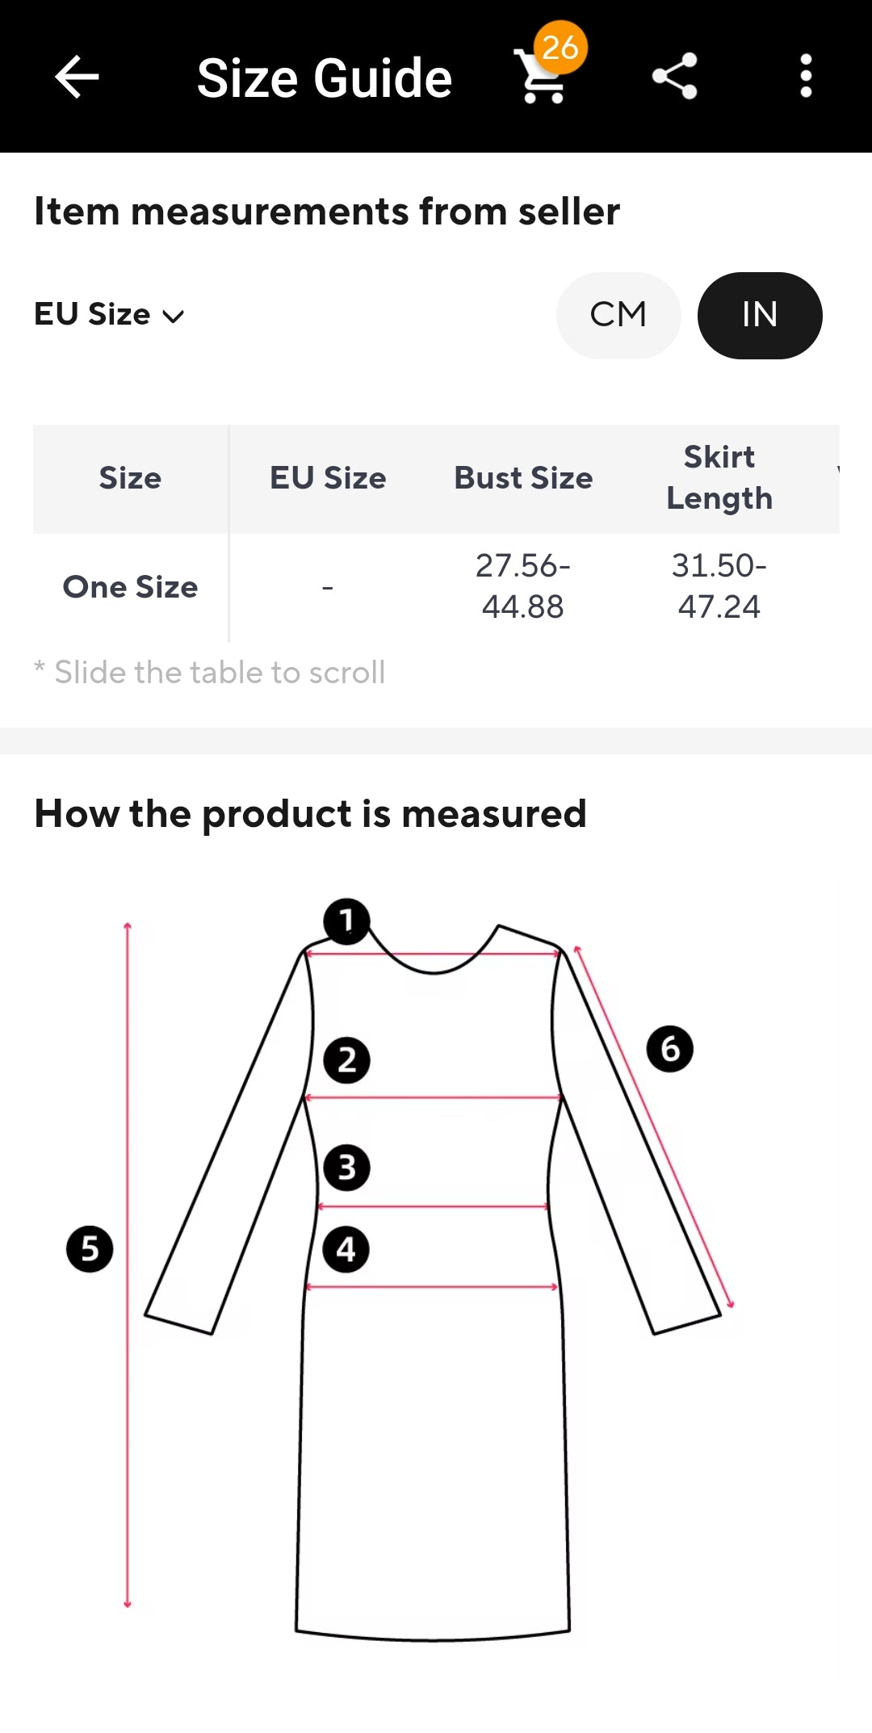872x1733 pixels.
Task: Open the shopping cart with 26 items
Action: click(x=543, y=75)
